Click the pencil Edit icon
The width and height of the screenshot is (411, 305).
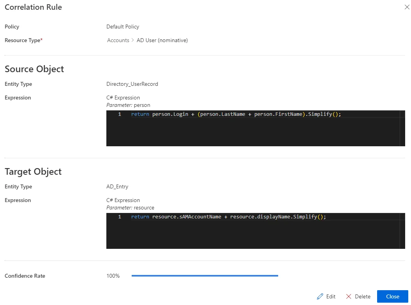pos(320,296)
